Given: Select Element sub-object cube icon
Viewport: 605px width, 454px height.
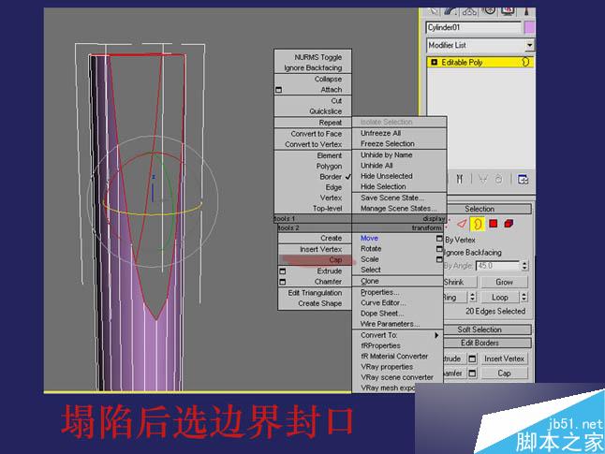Looking at the screenshot, I should pyautogui.click(x=509, y=224).
